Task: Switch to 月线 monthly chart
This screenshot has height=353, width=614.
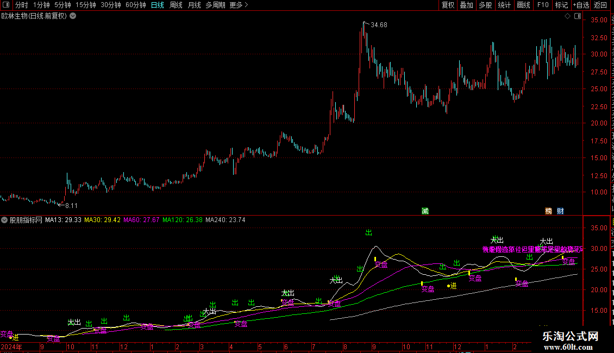Action: click(194, 5)
